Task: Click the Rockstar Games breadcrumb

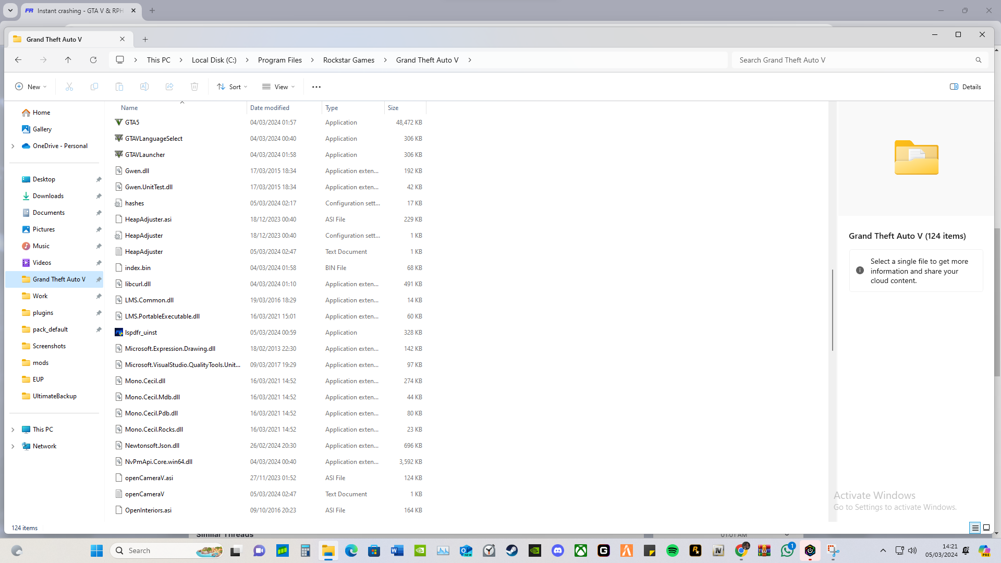Action: [349, 60]
